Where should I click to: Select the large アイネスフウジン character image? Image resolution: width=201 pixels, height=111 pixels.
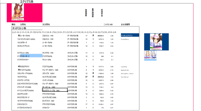156,42
